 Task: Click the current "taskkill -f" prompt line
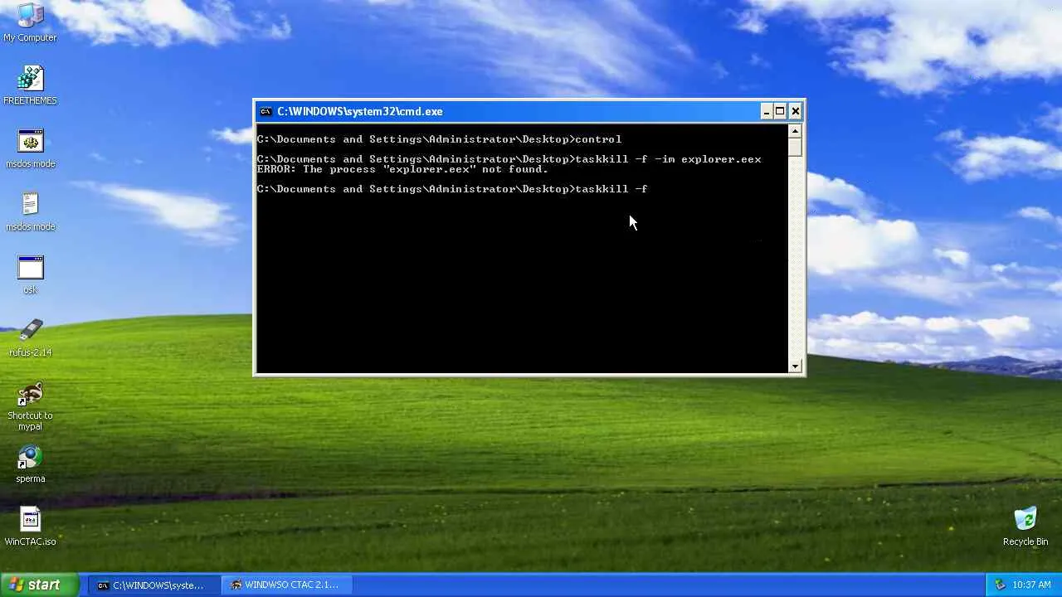pos(452,189)
